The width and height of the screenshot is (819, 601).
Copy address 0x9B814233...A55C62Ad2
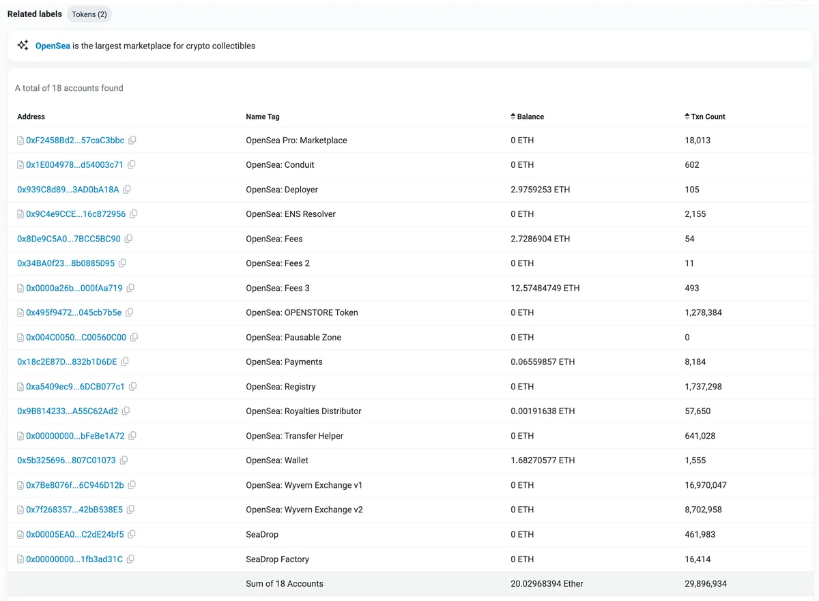pos(126,411)
